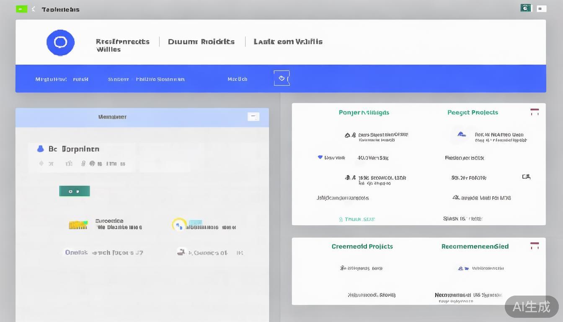Click the blue icon beside the "Bc Dorpninen" heading
Image resolution: width=563 pixels, height=322 pixels.
pyautogui.click(x=41, y=149)
